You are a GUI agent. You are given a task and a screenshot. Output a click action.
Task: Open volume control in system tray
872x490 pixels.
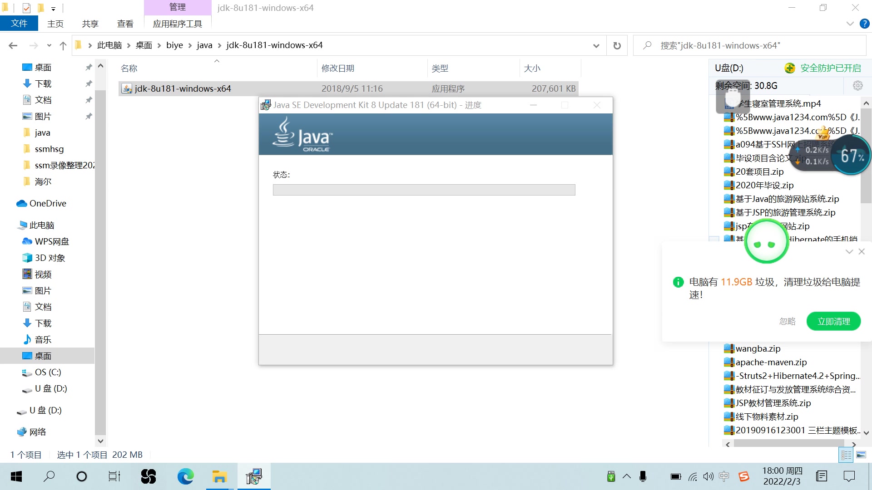708,476
